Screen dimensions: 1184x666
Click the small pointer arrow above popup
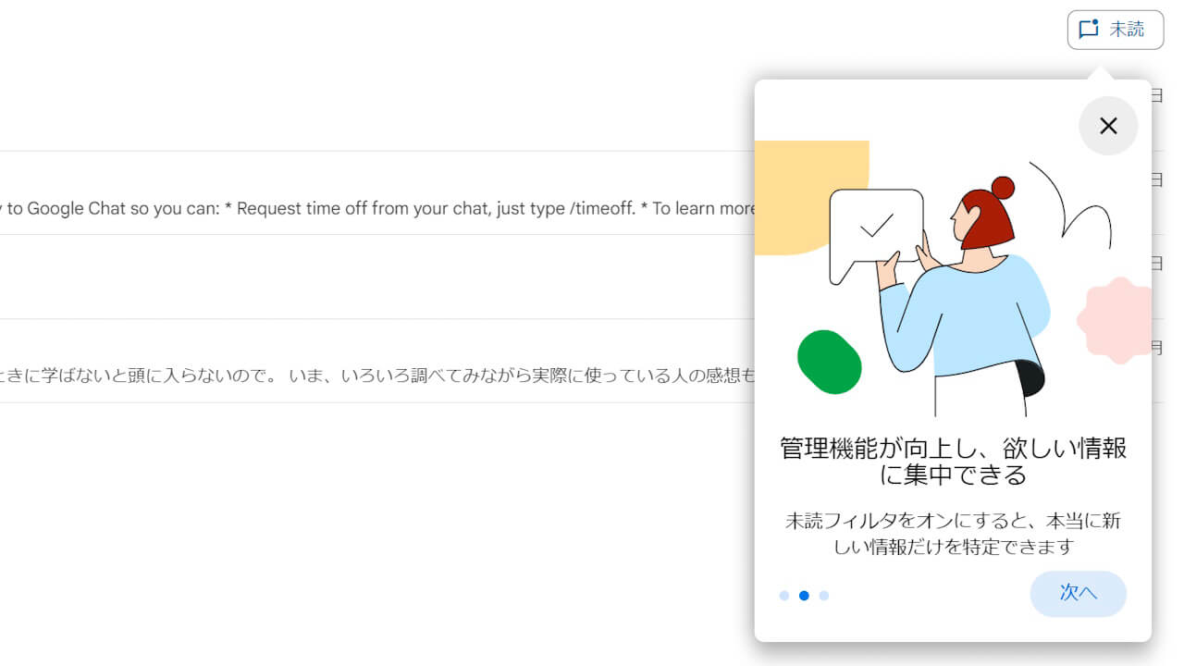(x=1099, y=72)
